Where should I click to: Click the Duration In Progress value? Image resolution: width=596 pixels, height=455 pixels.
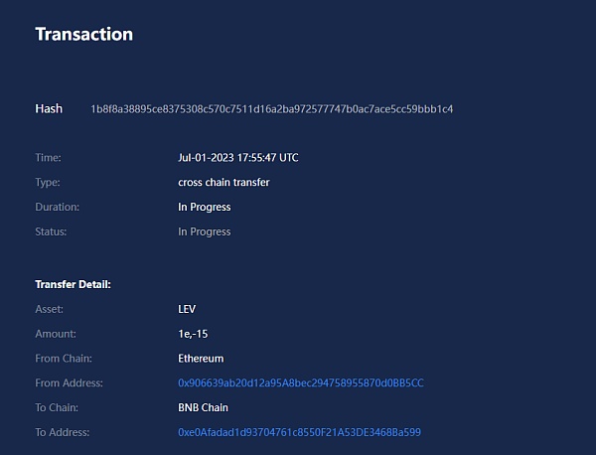[204, 208]
